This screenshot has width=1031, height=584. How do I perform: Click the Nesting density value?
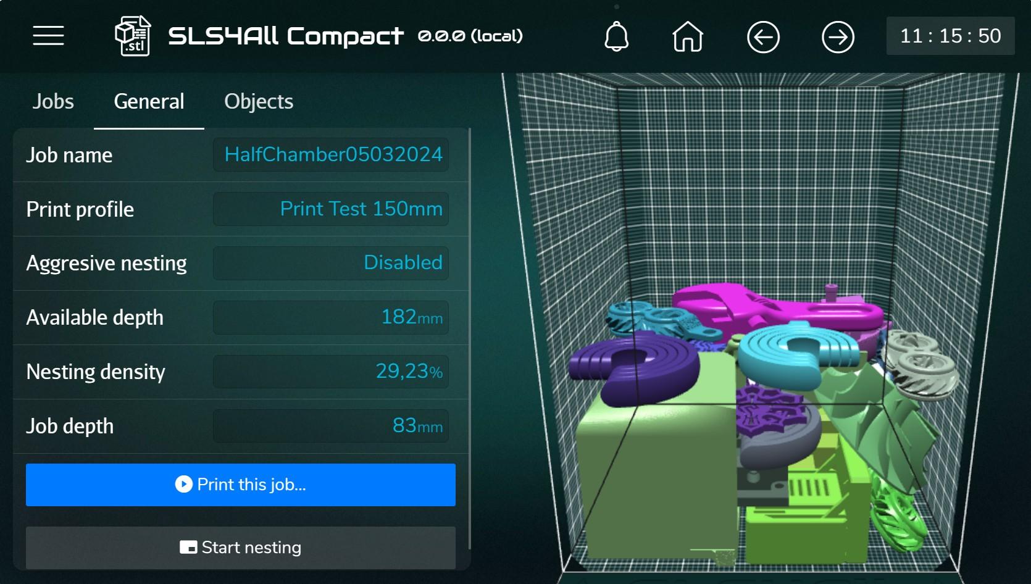[x=331, y=372]
